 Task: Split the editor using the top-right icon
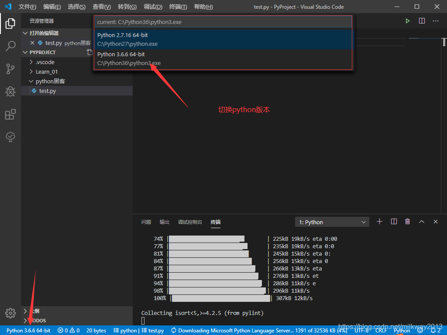coord(421,21)
